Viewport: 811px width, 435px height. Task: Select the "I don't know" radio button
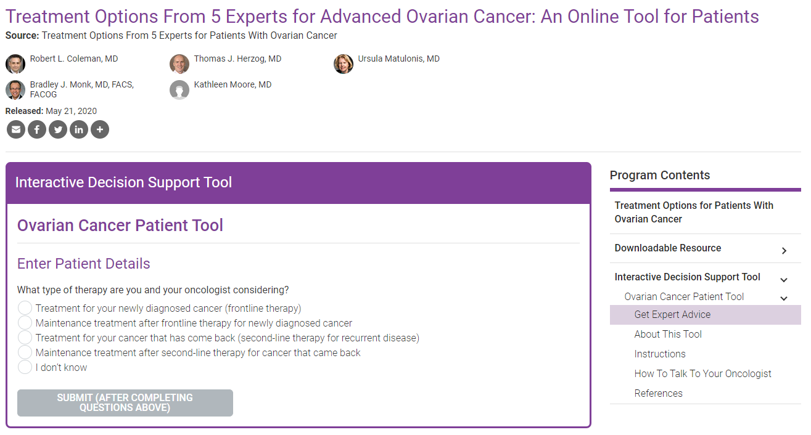(25, 367)
